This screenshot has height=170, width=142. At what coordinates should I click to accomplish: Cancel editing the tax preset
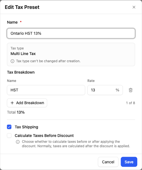(x=108, y=162)
